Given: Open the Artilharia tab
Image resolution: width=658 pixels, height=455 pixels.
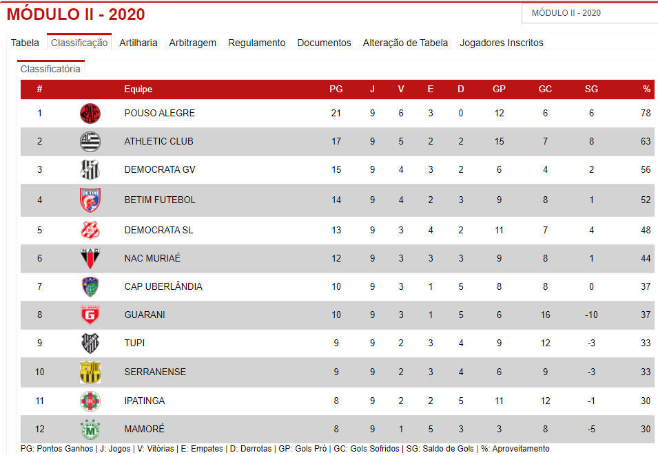Looking at the screenshot, I should [x=138, y=43].
